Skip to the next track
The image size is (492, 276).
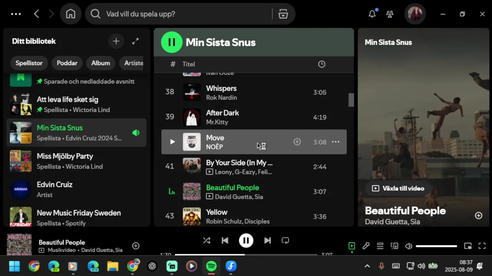click(x=267, y=241)
